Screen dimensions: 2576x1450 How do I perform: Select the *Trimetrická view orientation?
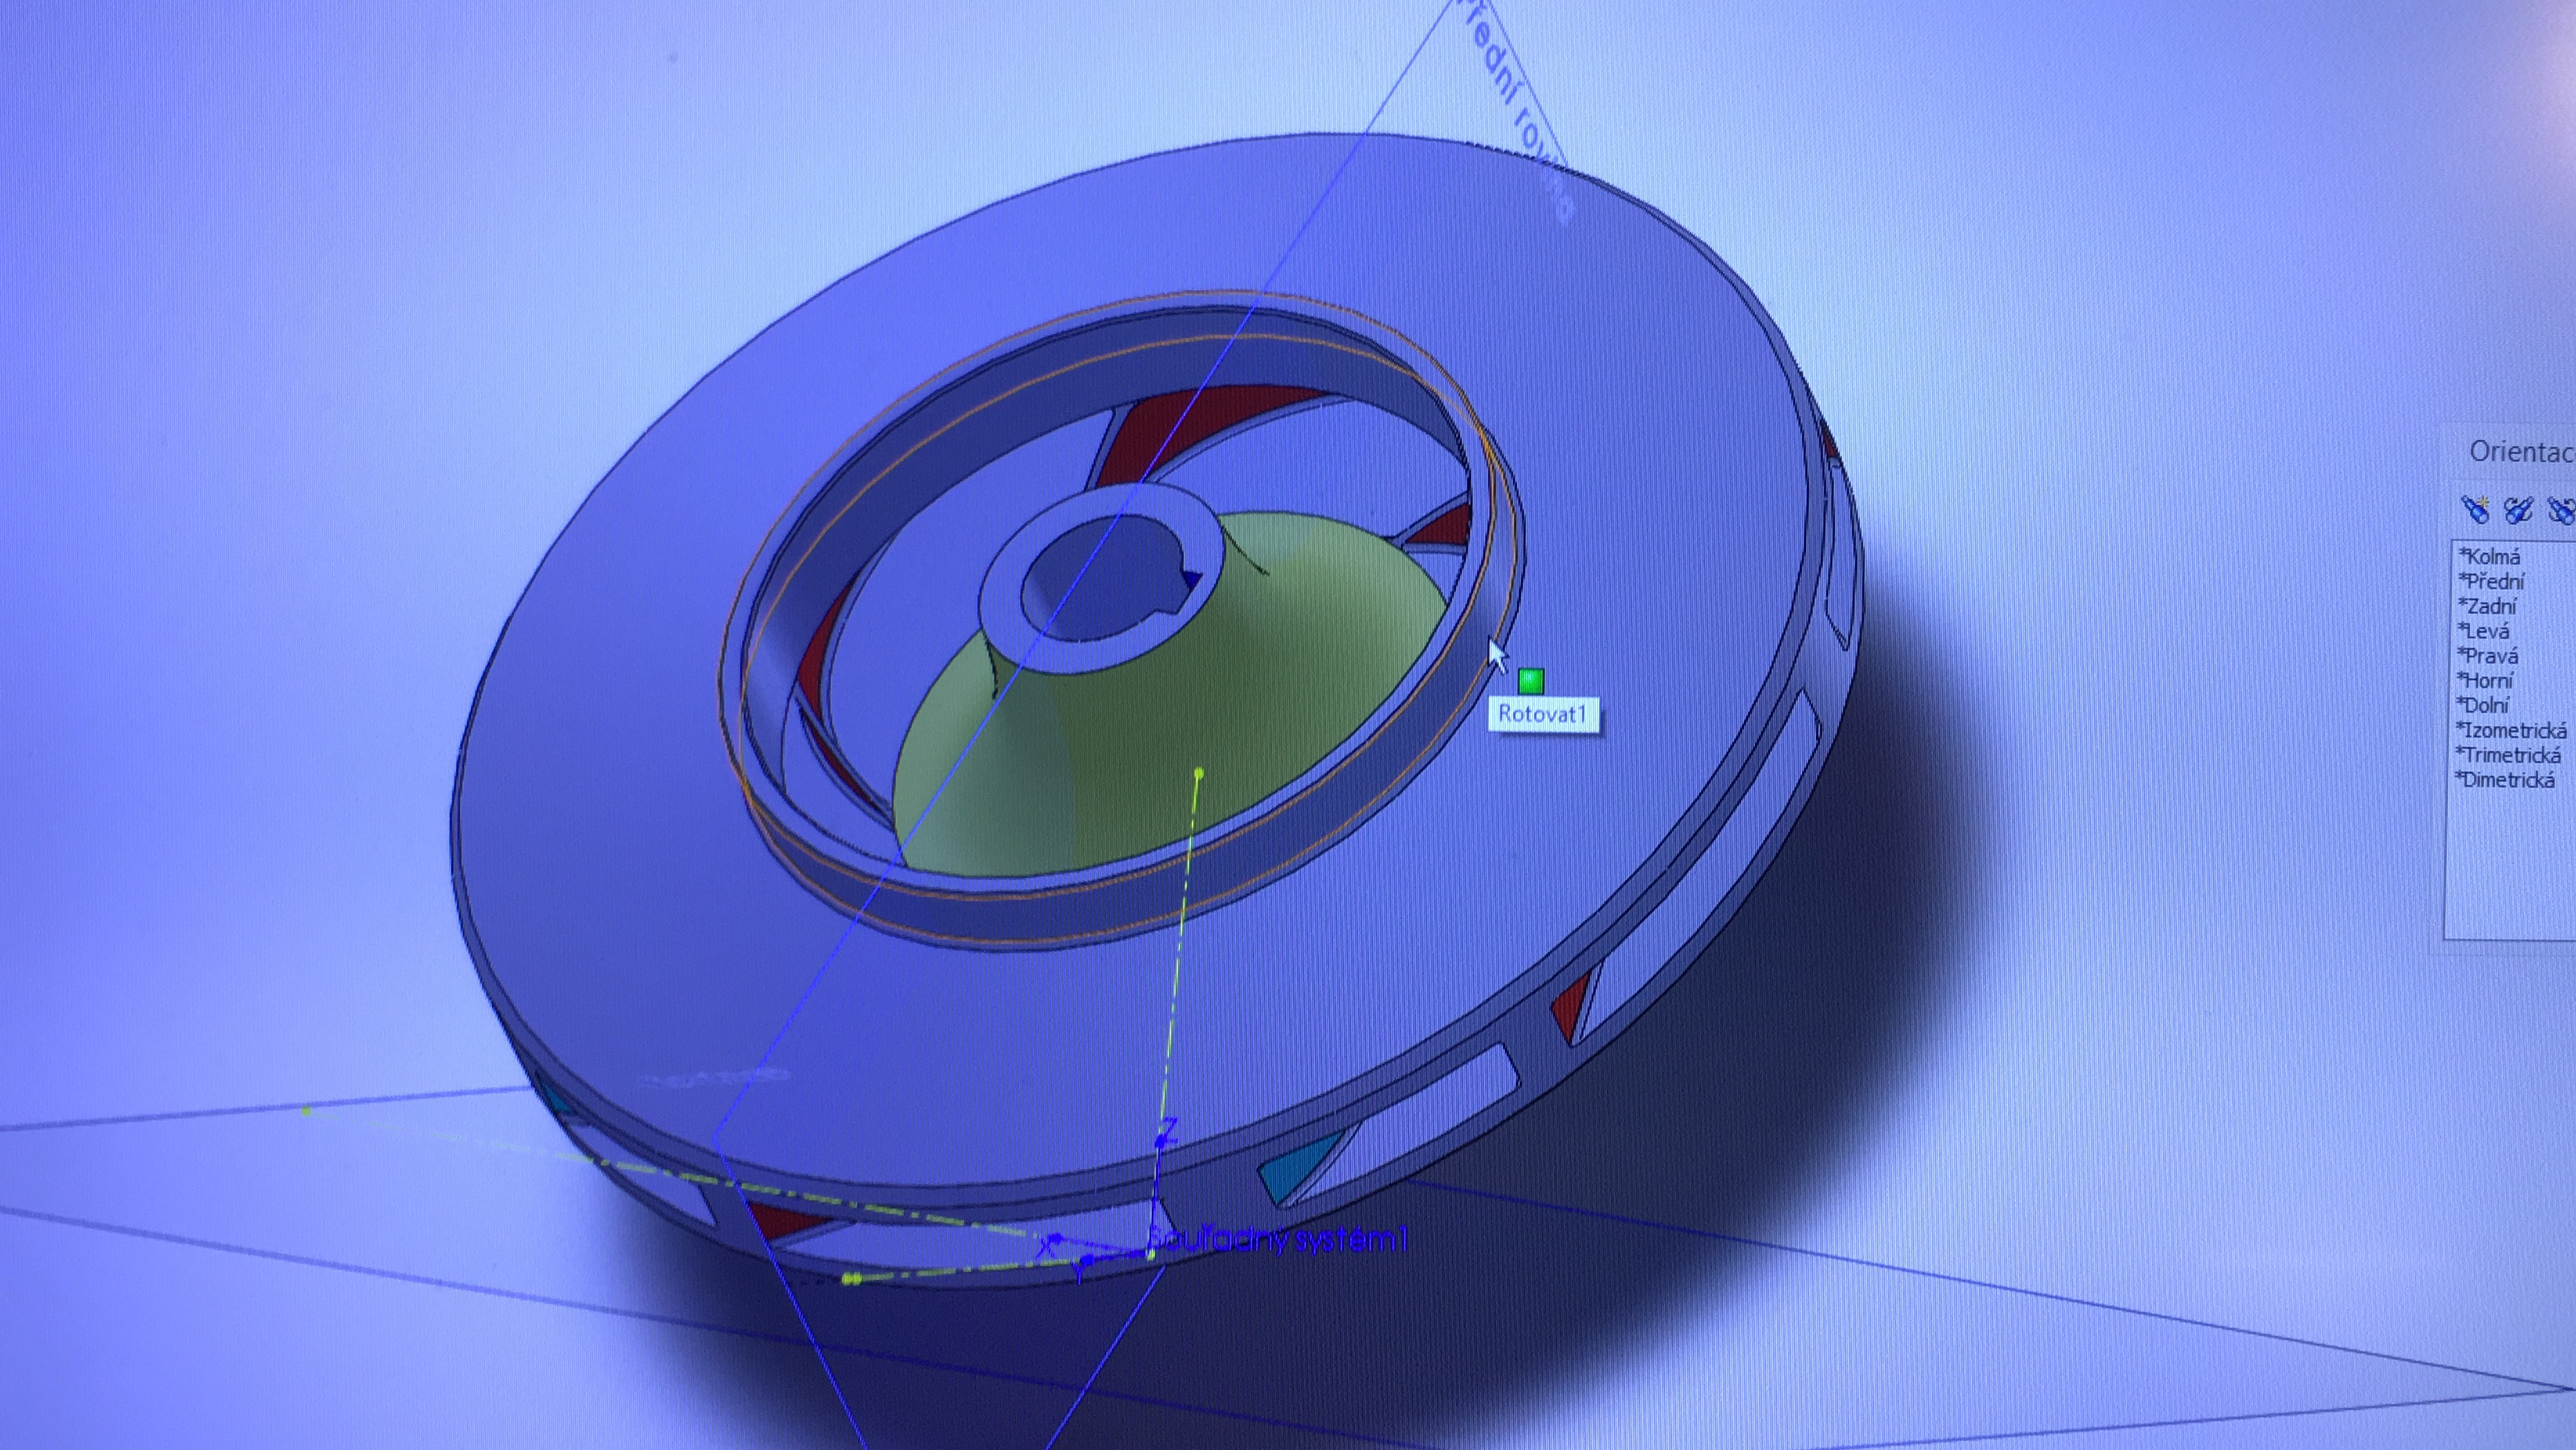(2509, 755)
